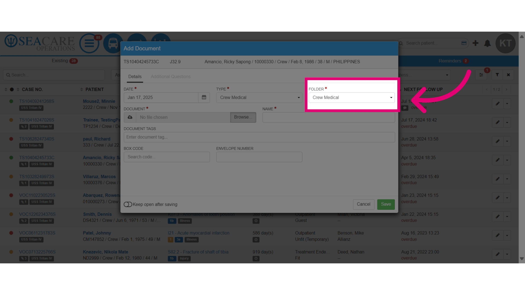Expand actions dropdown for Jan 23, 2024 row
525x295 pixels.
tap(507, 197)
